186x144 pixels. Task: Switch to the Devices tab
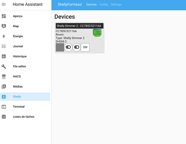91,5
